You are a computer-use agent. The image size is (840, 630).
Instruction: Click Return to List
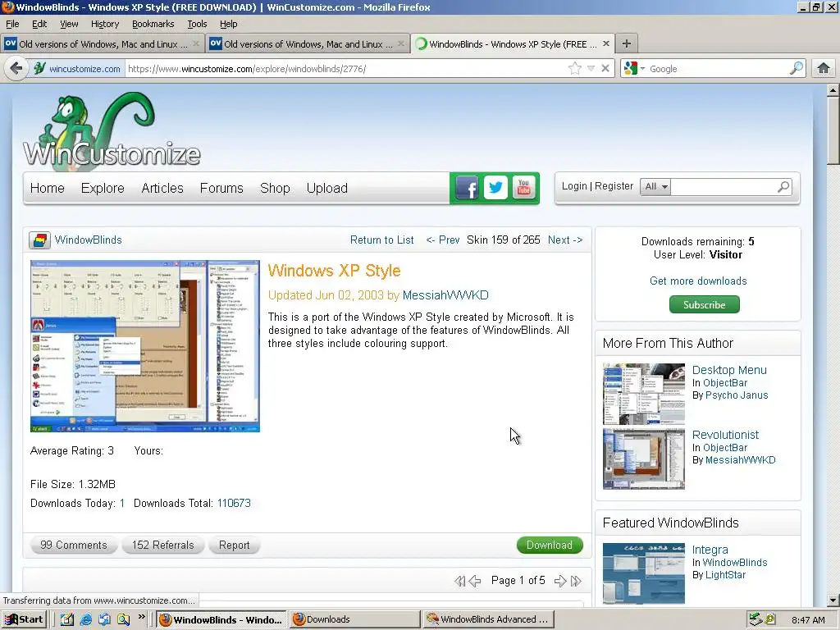point(382,240)
